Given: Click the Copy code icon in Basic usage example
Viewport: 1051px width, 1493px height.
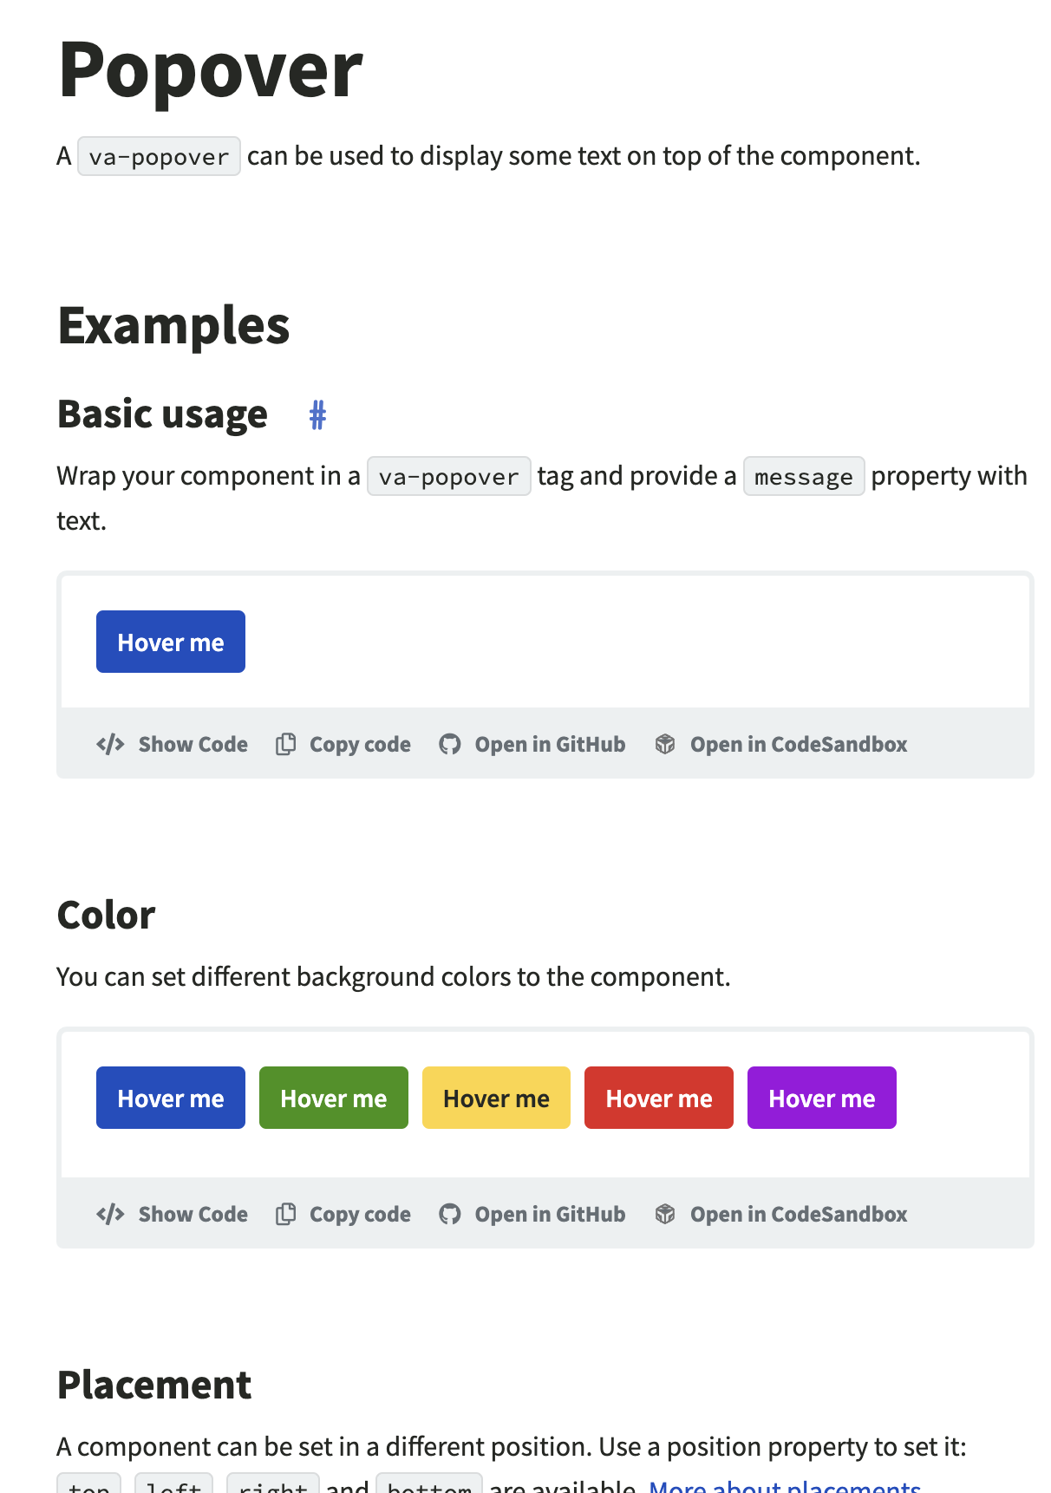Looking at the screenshot, I should tap(285, 745).
